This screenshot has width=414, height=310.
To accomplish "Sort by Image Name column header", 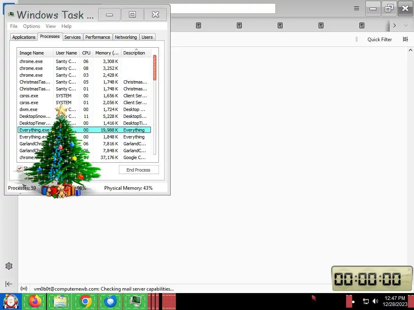I will pyautogui.click(x=36, y=53).
